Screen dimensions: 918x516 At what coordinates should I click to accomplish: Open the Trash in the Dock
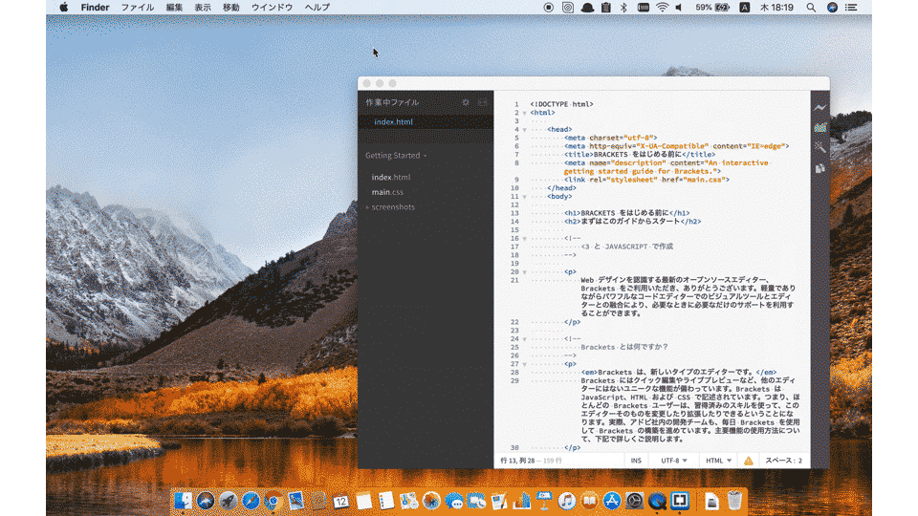coord(734,501)
